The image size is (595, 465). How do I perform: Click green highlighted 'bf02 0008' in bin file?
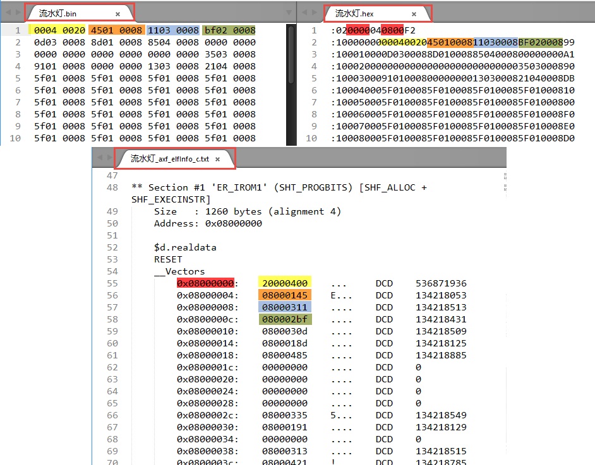pos(230,30)
